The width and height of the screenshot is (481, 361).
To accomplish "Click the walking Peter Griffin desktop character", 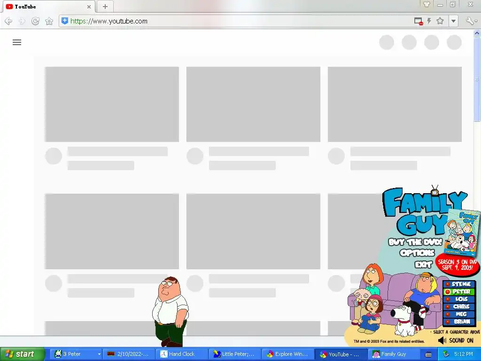I will click(170, 311).
